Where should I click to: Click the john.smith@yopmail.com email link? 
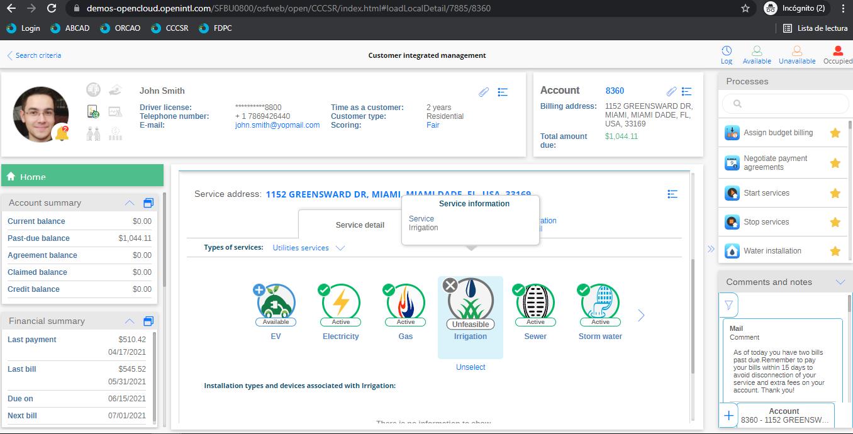277,125
